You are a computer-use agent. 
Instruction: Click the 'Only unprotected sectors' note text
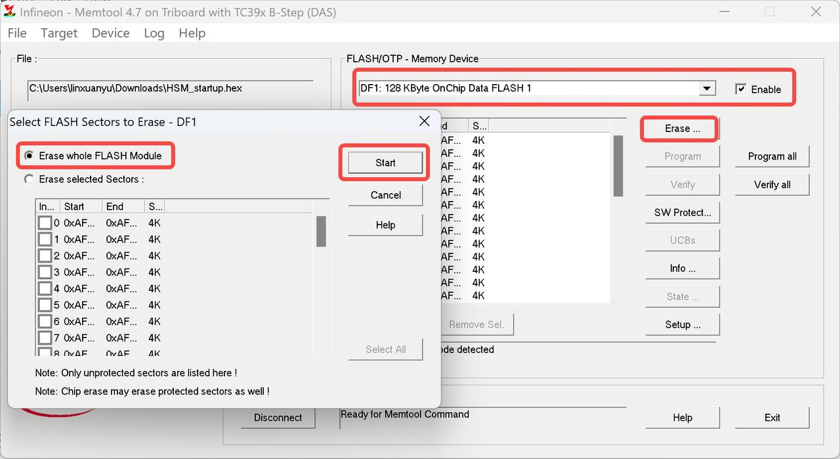(136, 372)
